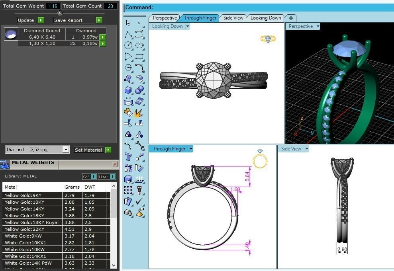The image size is (394, 271).
Task: Click the 6,40 X 6,40 gem size cell
Action: coord(42,37)
